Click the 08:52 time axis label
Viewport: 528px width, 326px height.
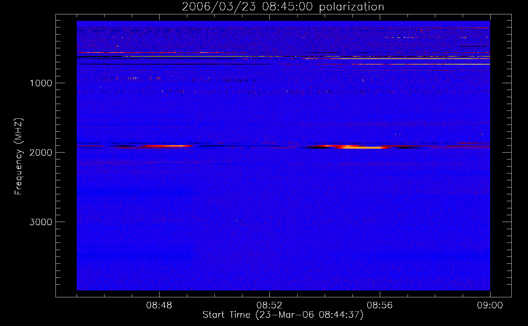click(270, 305)
